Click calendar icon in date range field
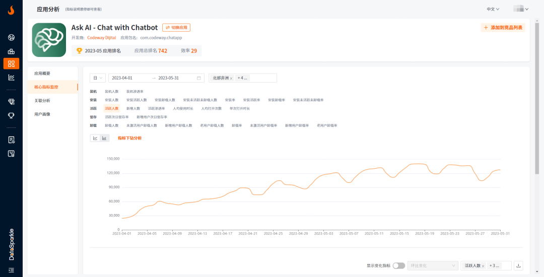The height and width of the screenshot is (277, 544). [198, 78]
